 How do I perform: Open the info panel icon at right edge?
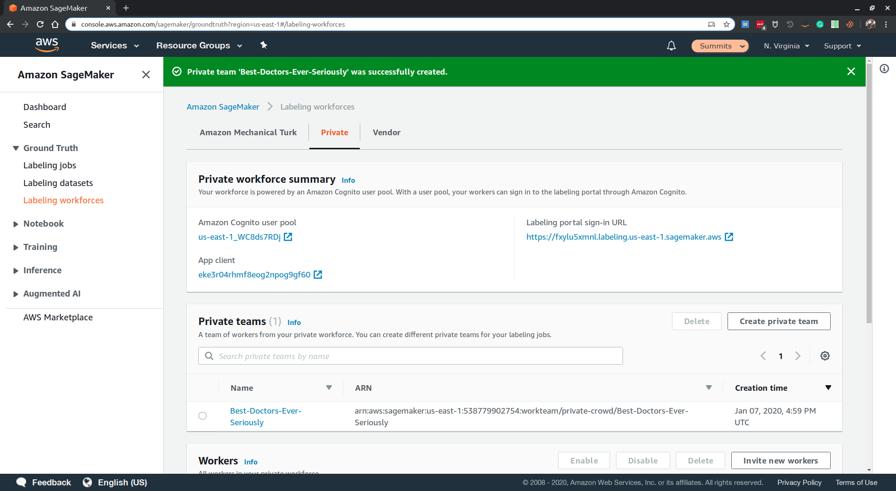(x=884, y=69)
